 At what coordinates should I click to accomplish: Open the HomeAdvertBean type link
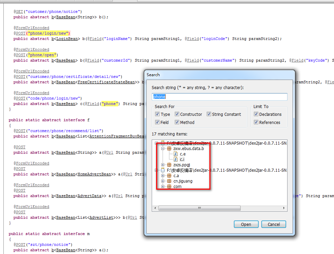tap(94, 174)
